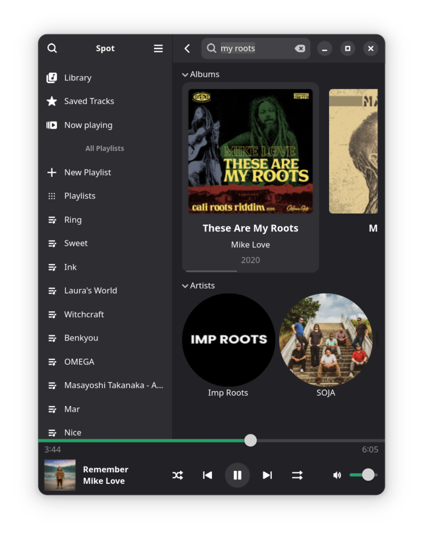Click the Mike Love name under Remember
The width and height of the screenshot is (423, 537).
(104, 481)
